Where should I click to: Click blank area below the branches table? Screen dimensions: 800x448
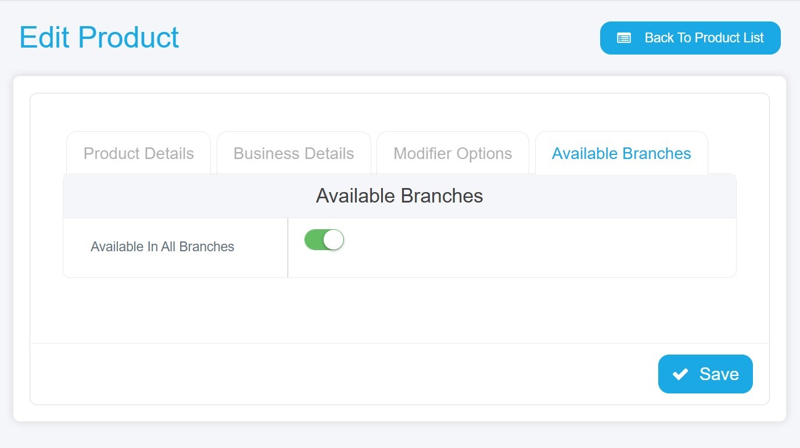[x=400, y=310]
